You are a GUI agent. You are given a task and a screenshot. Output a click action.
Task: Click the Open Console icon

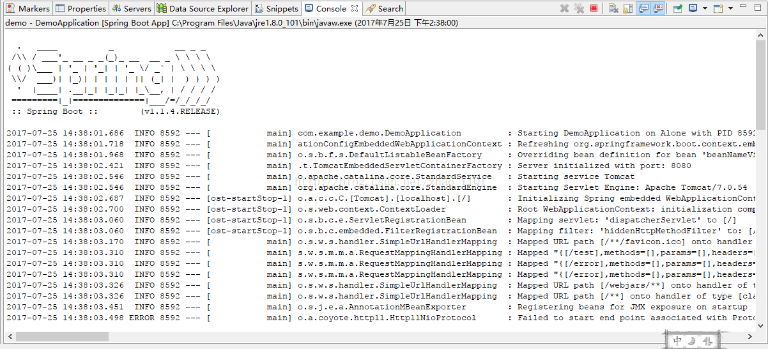718,8
